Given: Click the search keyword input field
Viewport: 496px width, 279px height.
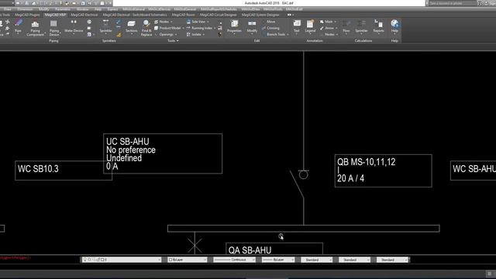Looking at the screenshot, I should (452, 3).
